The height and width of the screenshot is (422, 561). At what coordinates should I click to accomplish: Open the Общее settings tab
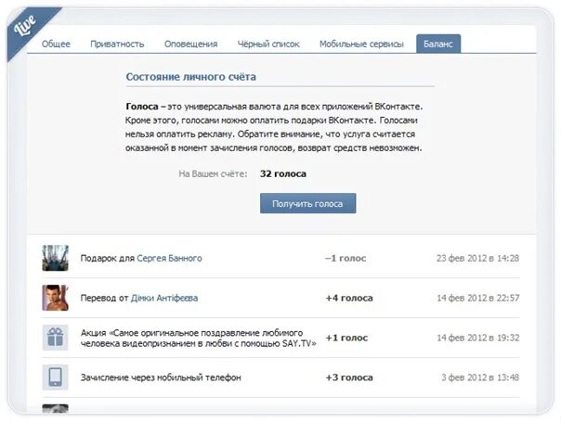point(56,44)
